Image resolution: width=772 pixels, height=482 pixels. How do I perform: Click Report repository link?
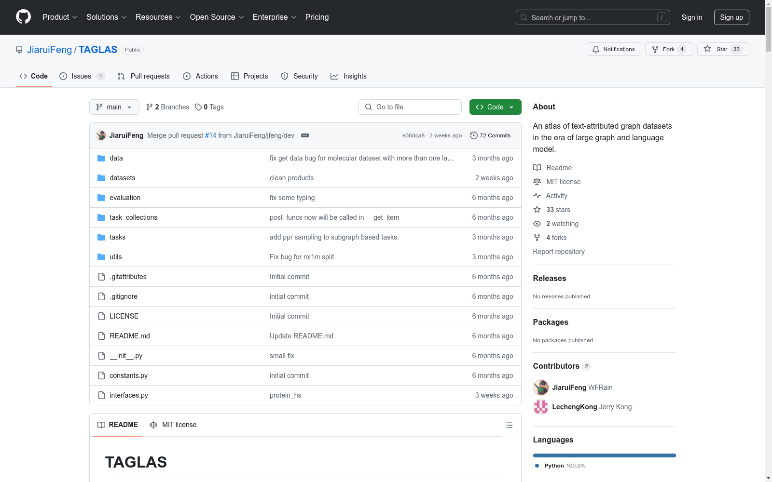click(x=559, y=252)
